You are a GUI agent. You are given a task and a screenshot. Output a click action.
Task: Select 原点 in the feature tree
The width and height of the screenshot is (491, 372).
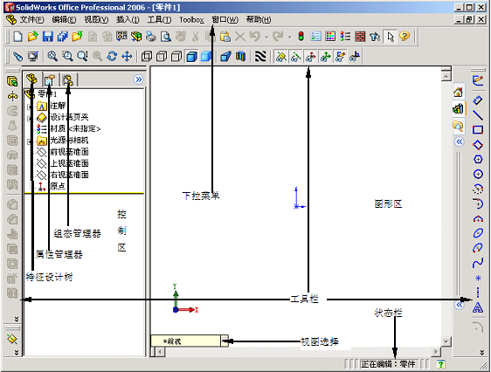[x=58, y=186]
